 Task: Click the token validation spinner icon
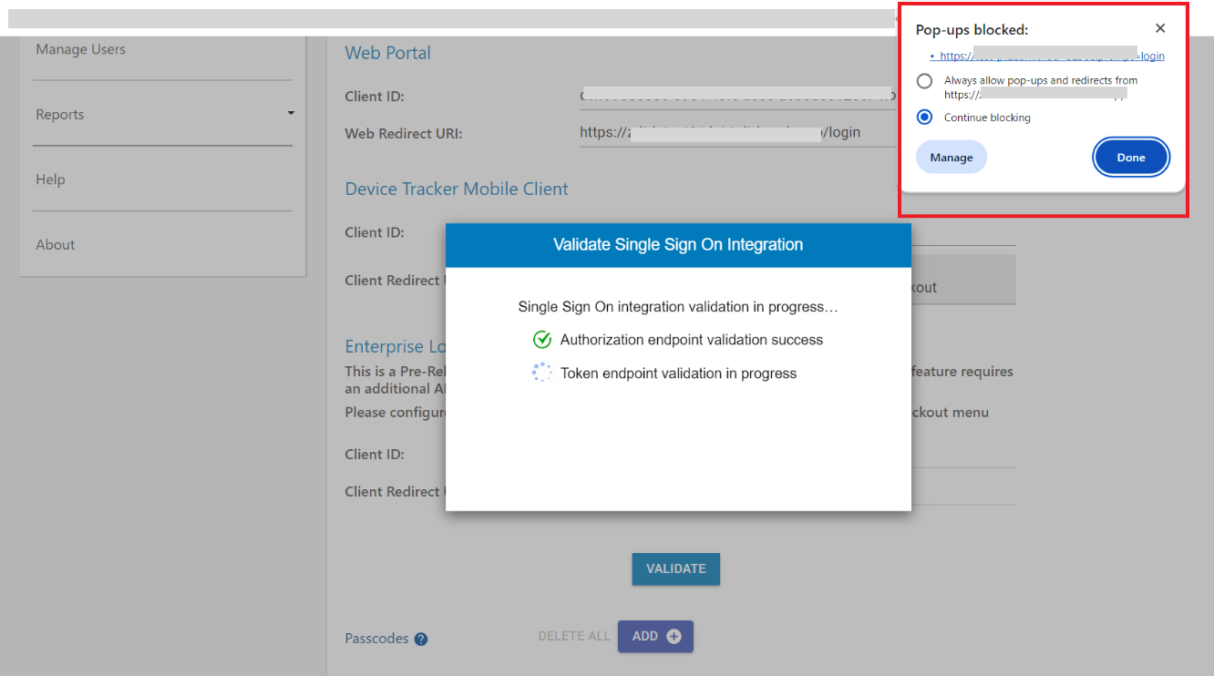542,373
